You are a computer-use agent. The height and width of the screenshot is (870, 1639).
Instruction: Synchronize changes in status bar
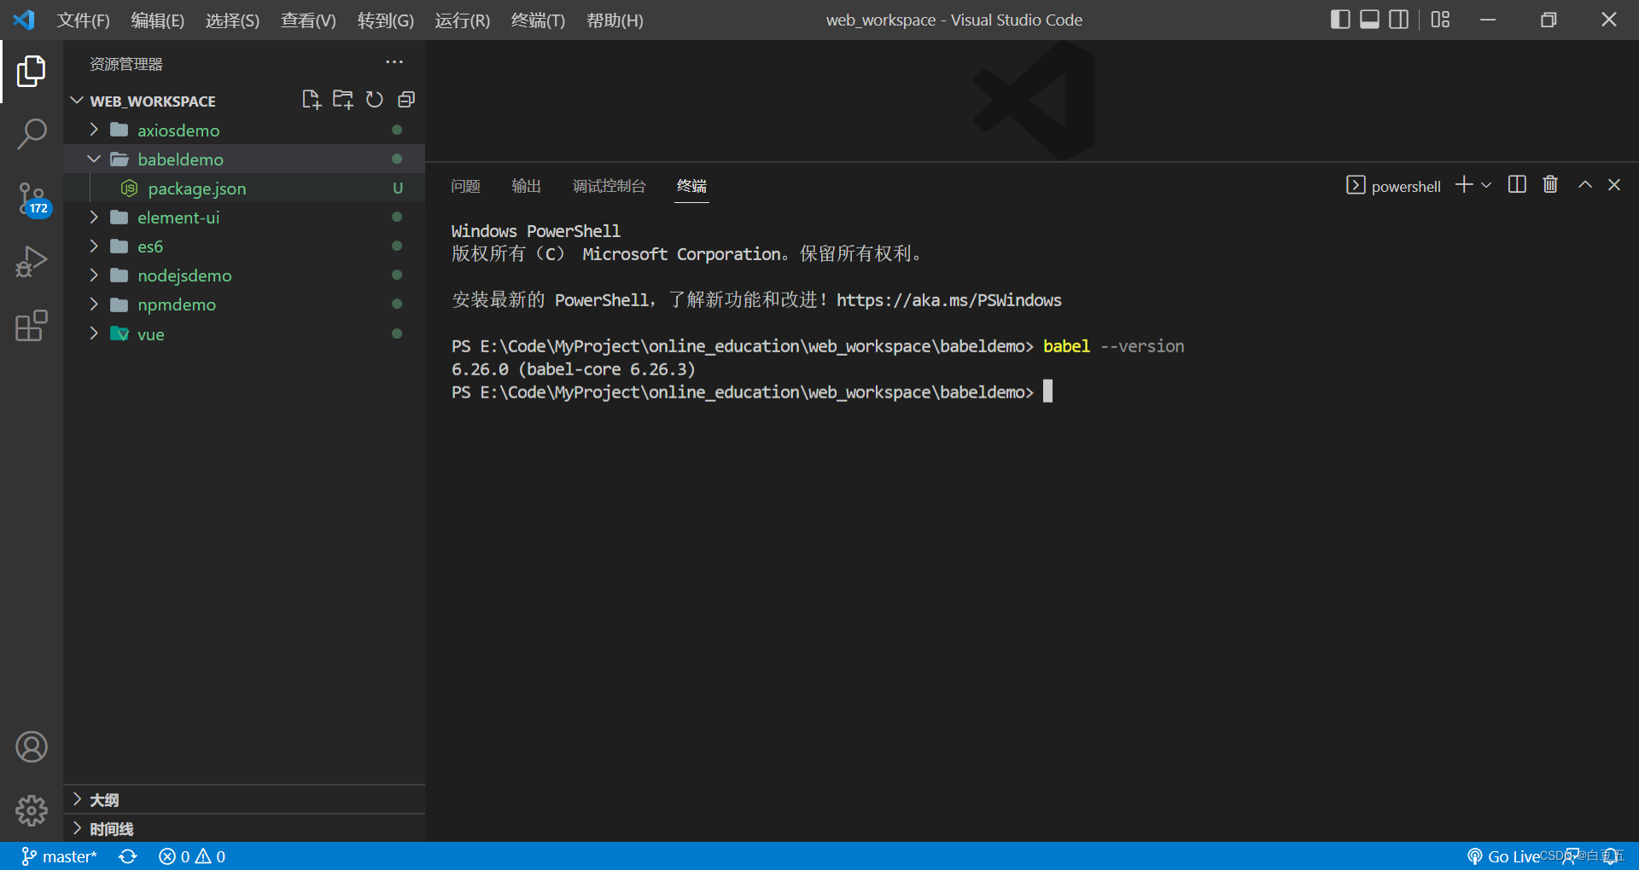[128, 856]
